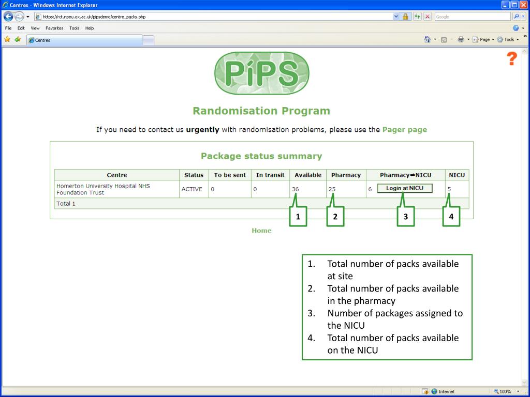Show more toolbar commands chevron
This screenshot has height=397, width=530.
(525, 36)
